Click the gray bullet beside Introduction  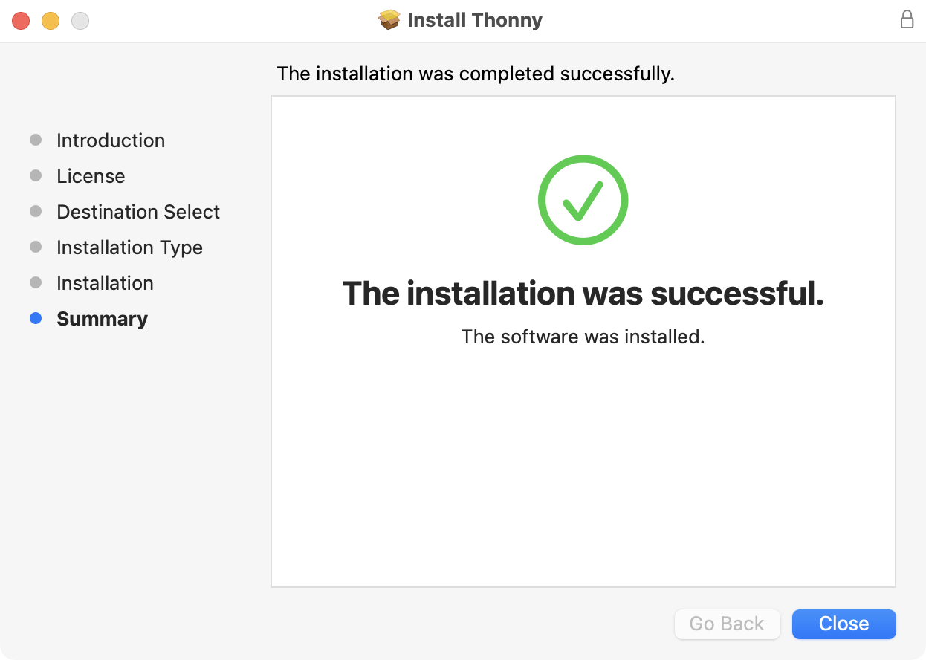(36, 140)
